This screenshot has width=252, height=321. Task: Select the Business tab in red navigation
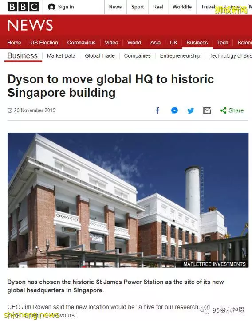[x=197, y=43]
